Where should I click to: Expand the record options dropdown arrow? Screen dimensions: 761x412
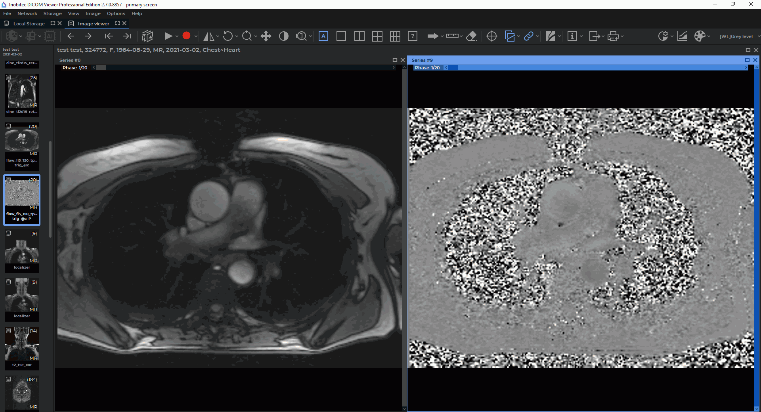pyautogui.click(x=196, y=36)
